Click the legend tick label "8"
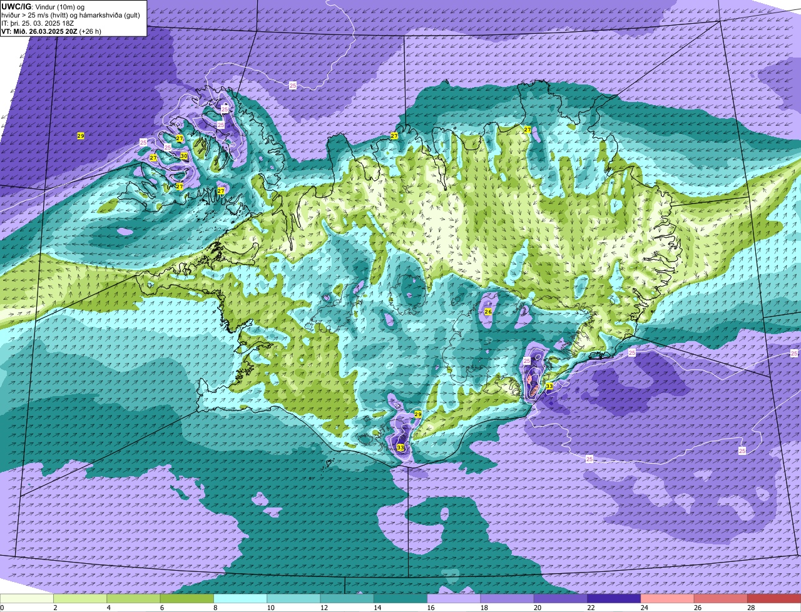This screenshot has height=612, width=801. pos(214,608)
